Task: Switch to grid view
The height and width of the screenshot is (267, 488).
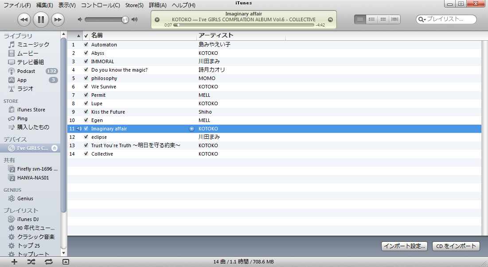Action: 383,19
